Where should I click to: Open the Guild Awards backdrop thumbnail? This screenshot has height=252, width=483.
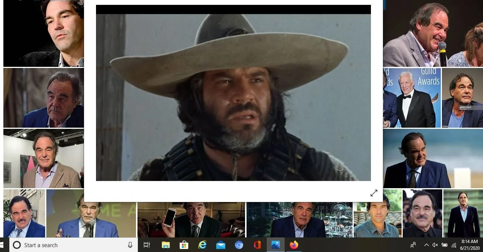coord(412,98)
